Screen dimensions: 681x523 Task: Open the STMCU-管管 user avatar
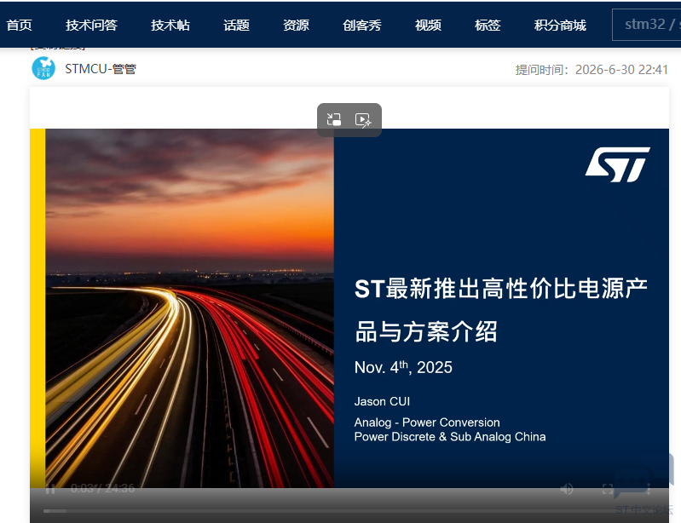pyautogui.click(x=43, y=69)
